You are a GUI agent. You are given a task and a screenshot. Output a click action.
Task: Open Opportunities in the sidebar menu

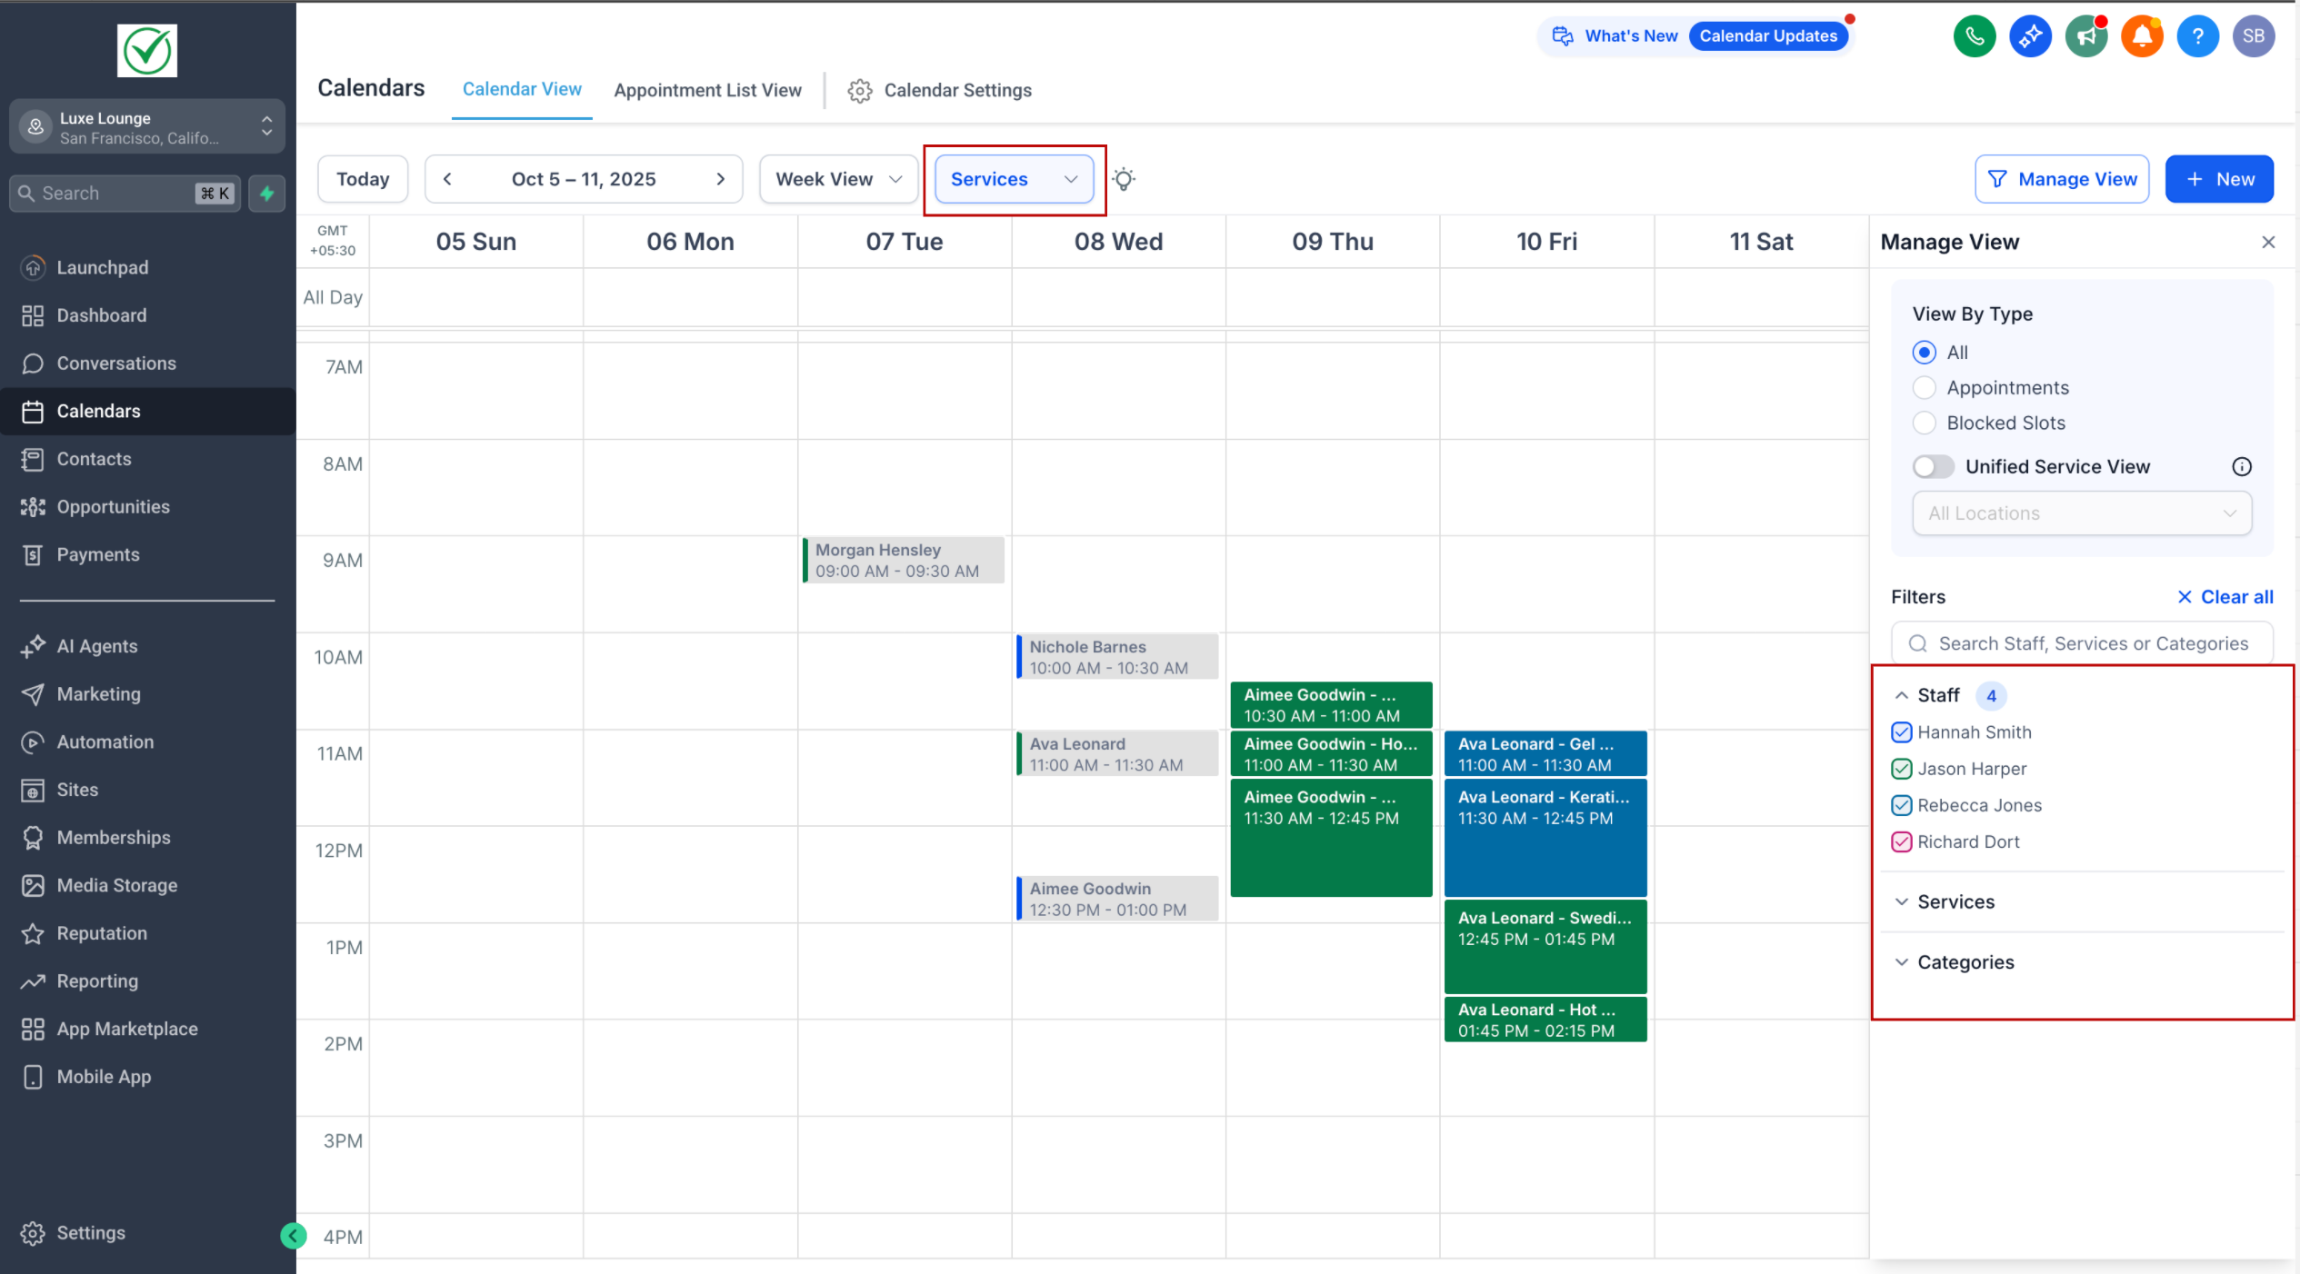(x=113, y=507)
